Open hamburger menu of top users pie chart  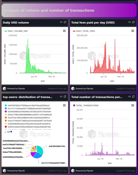(64, 105)
